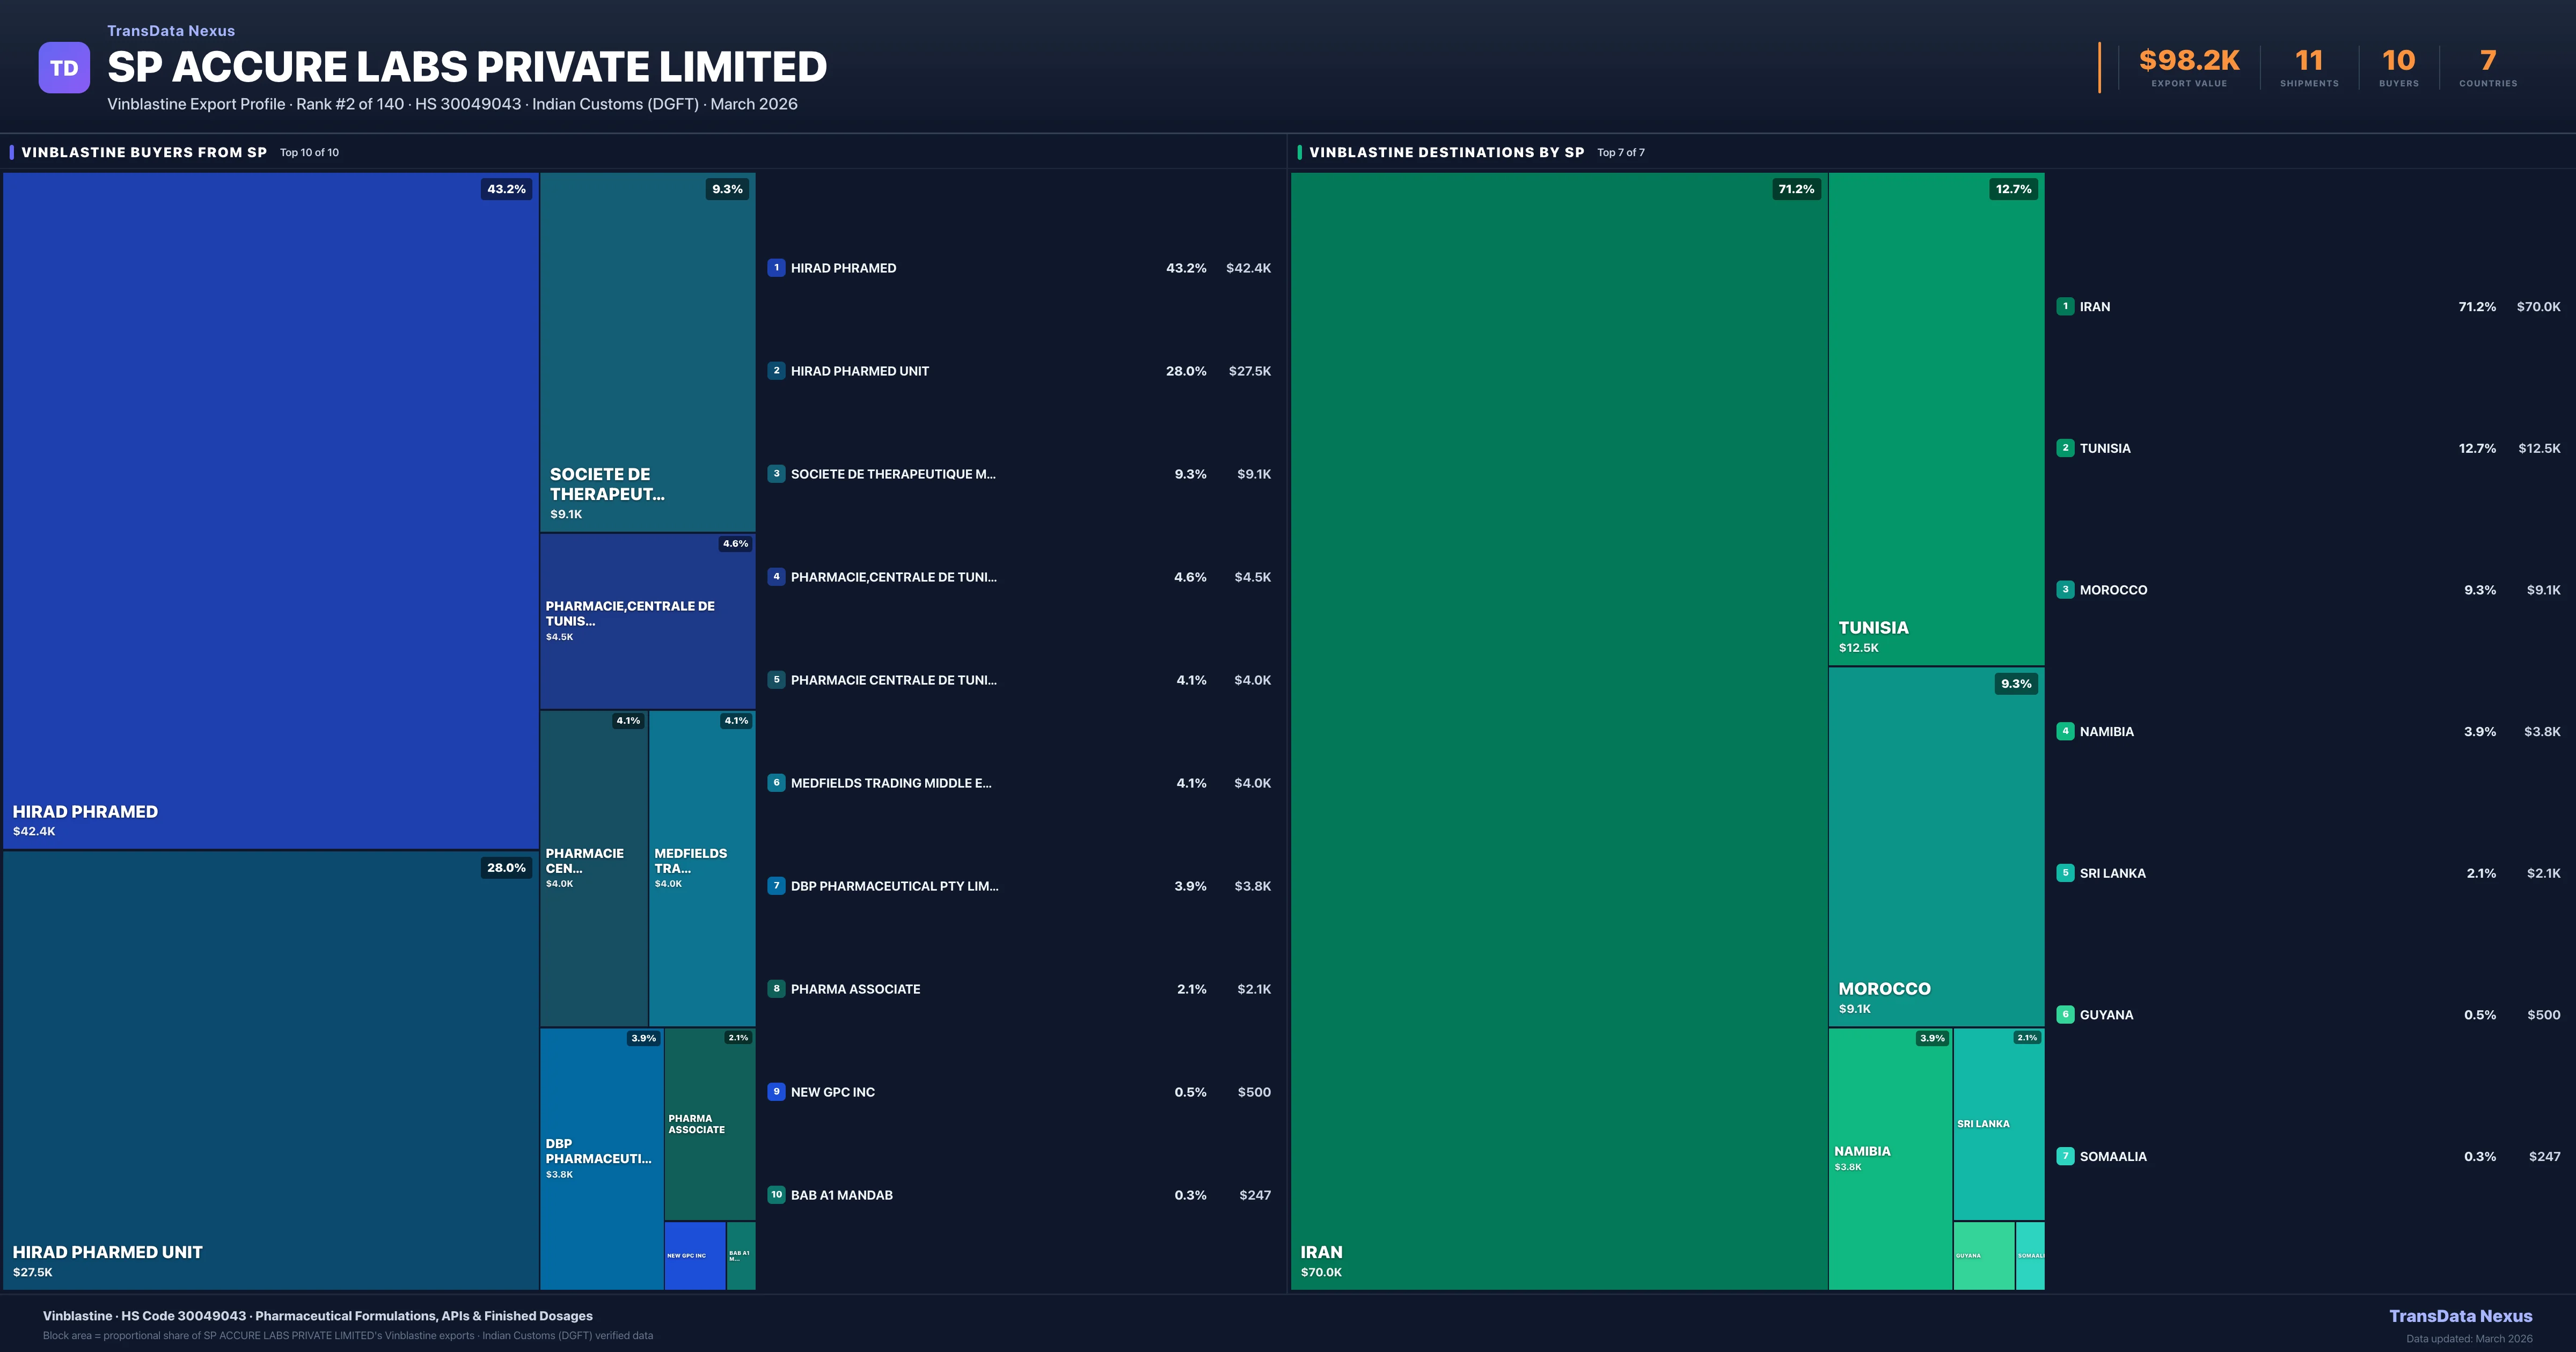Select the HIRAD PHRAMED treemap block
2576x1352 pixels.
coord(270,510)
